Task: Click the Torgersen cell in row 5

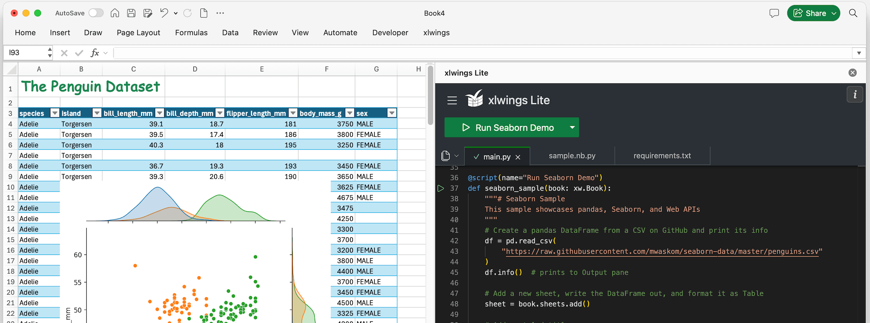Action: [x=81, y=134]
